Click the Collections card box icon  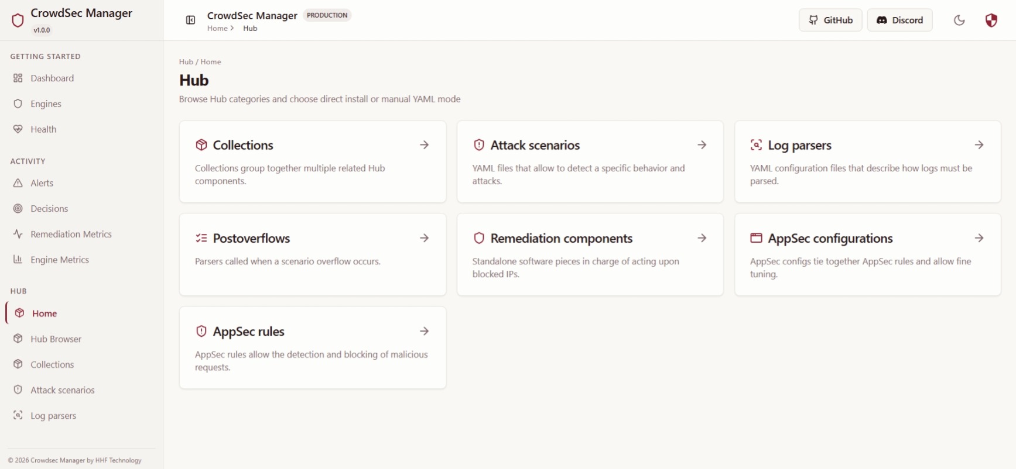point(201,145)
